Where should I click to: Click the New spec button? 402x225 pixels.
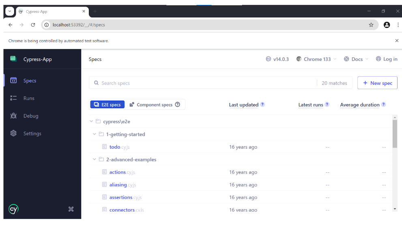click(377, 83)
